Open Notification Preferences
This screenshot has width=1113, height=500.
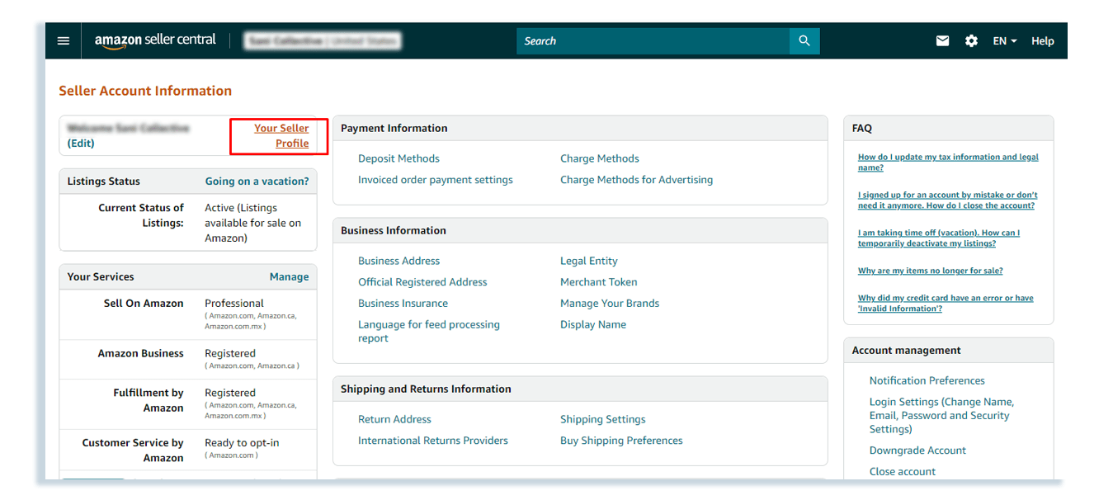(927, 380)
